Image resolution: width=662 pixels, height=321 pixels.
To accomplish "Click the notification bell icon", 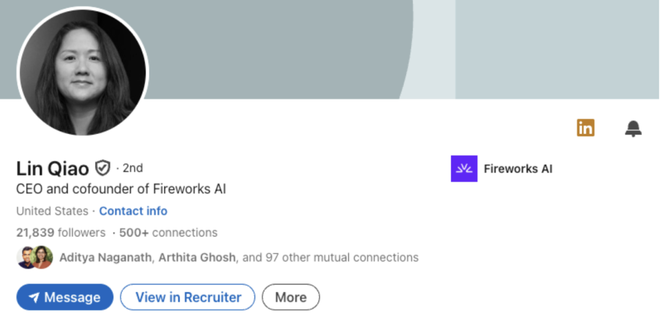I will pos(633,128).
